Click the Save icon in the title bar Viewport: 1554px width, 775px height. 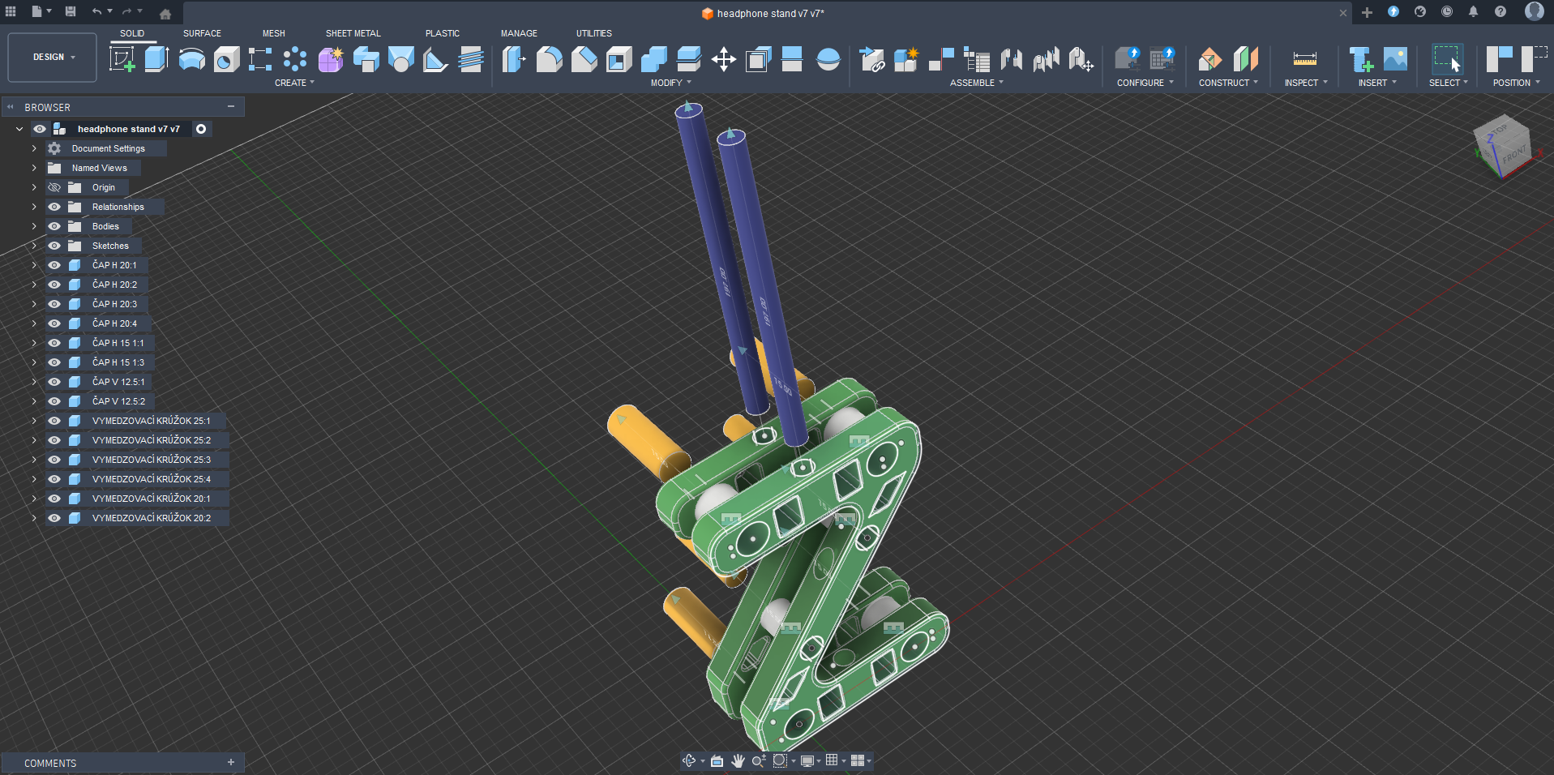pos(71,11)
